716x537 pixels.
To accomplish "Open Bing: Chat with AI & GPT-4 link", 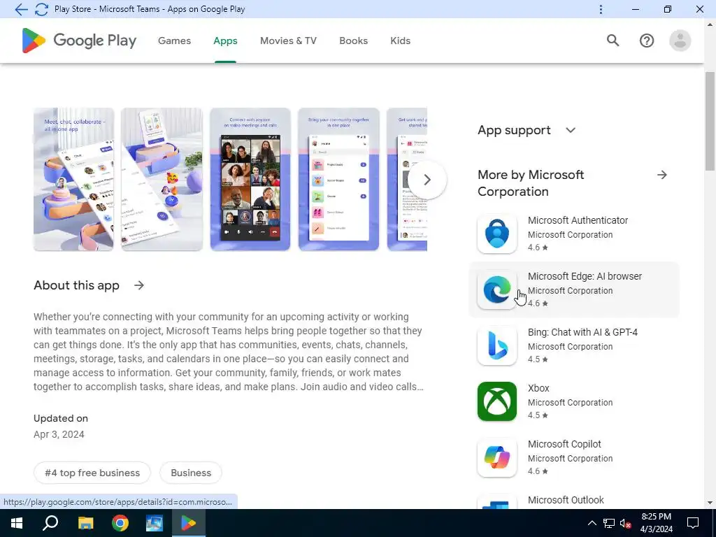I will coord(582,332).
